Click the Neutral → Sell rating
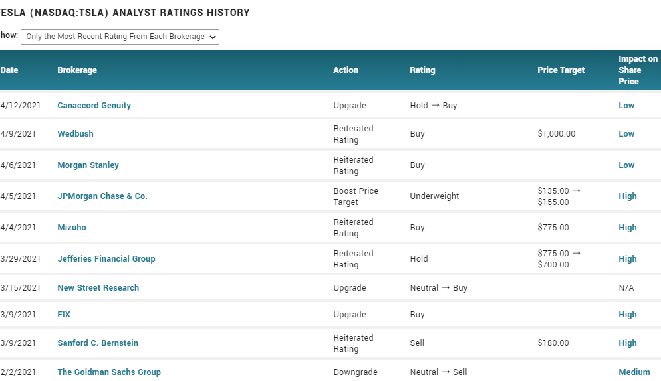 438,372
